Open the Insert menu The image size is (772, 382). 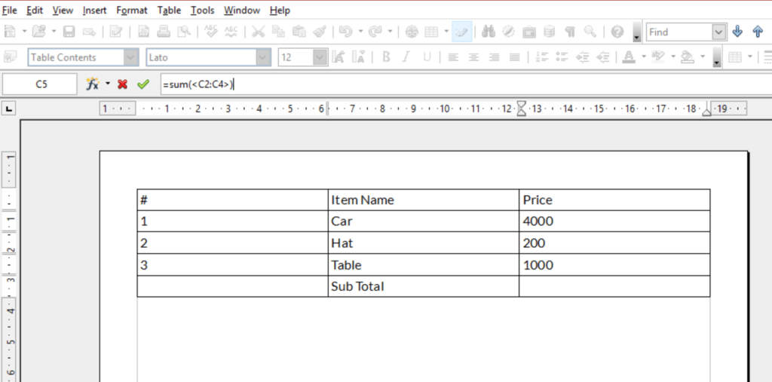[94, 11]
